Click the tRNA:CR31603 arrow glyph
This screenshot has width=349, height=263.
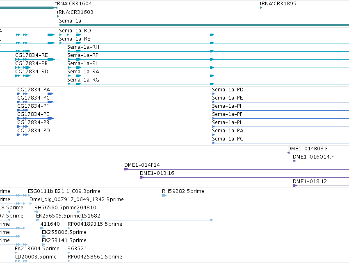[x=58, y=16]
